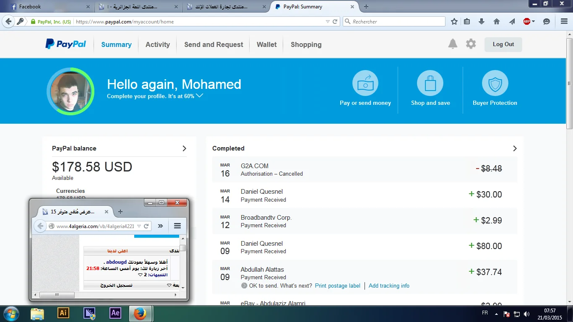Open PayPal settings gear icon

coord(471,44)
